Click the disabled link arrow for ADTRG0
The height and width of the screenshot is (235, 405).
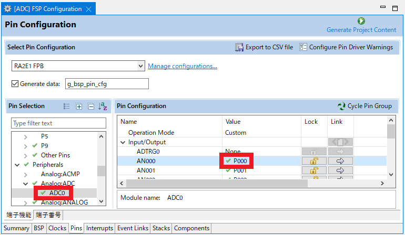click(340, 151)
